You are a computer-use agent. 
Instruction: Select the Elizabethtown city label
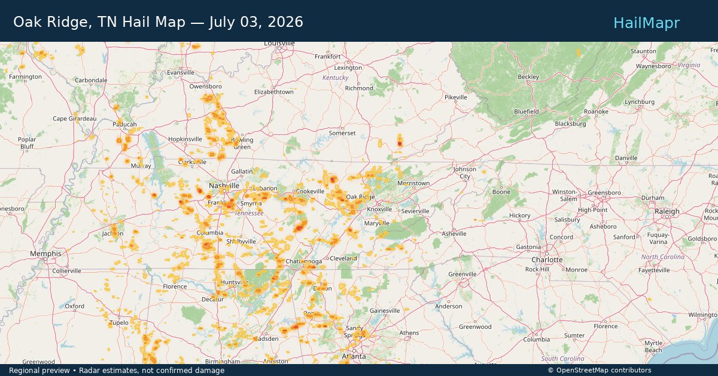click(x=274, y=92)
